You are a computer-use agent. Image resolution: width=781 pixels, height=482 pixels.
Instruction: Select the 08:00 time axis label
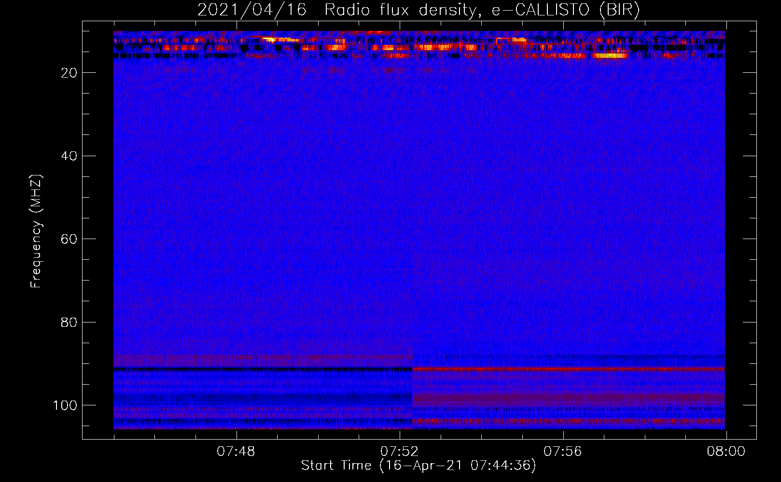tap(725, 452)
